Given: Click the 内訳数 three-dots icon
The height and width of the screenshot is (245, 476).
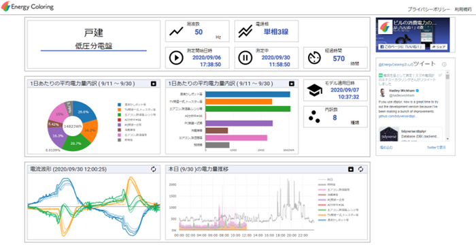Looking at the screenshot, I should click(314, 117).
